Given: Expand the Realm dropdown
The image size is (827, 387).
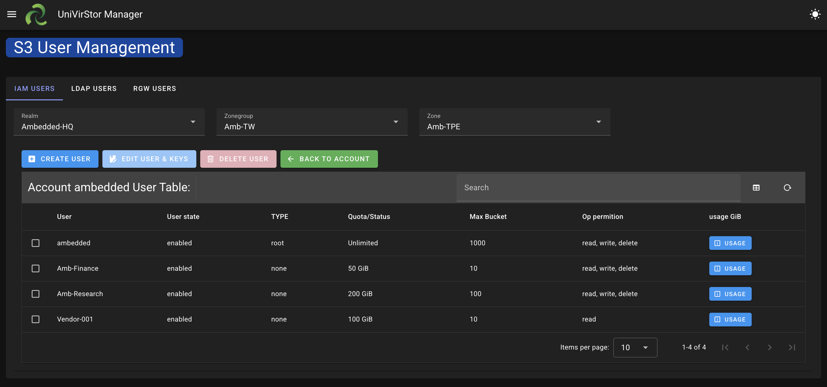Looking at the screenshot, I should 109,122.
